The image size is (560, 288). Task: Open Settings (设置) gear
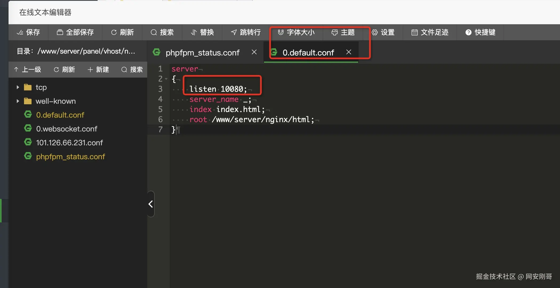click(x=383, y=32)
